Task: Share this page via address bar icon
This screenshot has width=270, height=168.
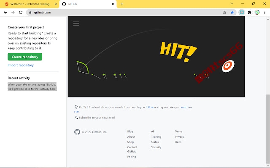Action: click(x=224, y=12)
